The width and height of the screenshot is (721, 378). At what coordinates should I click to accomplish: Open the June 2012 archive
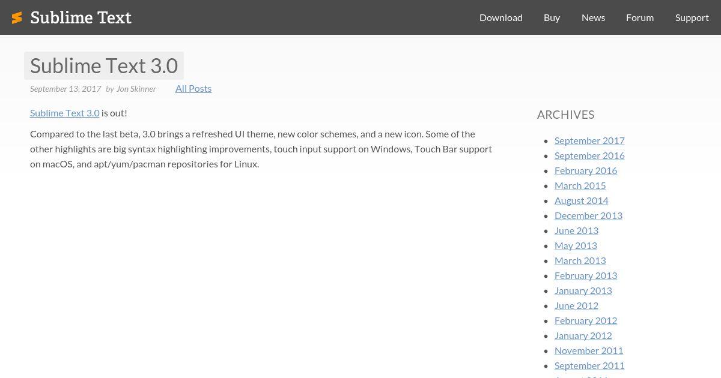[x=576, y=305]
